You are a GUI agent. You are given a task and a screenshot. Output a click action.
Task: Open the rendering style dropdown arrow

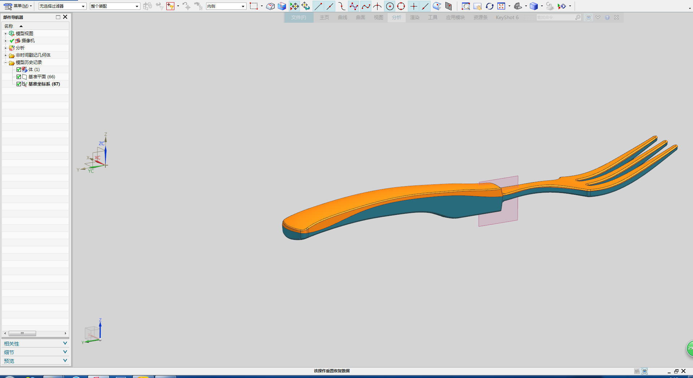pos(542,6)
